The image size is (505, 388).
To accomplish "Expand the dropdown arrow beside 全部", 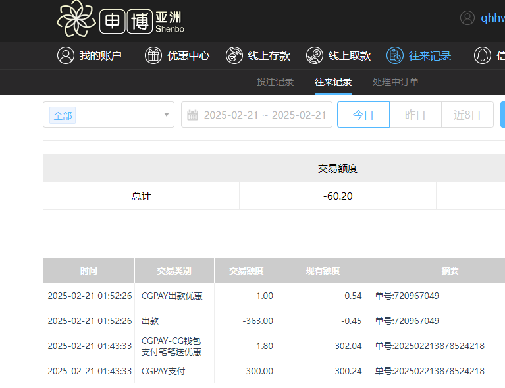I will [x=166, y=115].
